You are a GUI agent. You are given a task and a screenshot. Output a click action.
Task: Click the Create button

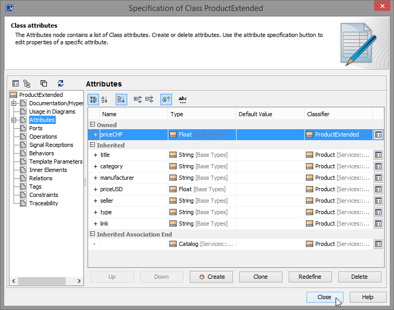(x=211, y=277)
